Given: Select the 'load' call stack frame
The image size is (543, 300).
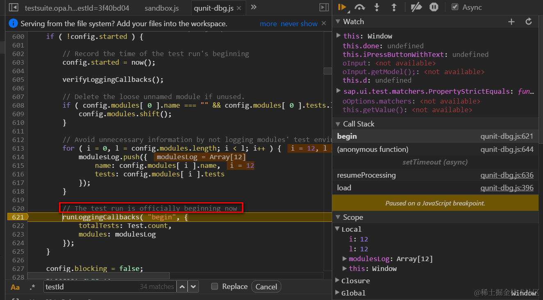Looking at the screenshot, I should click(435, 188).
